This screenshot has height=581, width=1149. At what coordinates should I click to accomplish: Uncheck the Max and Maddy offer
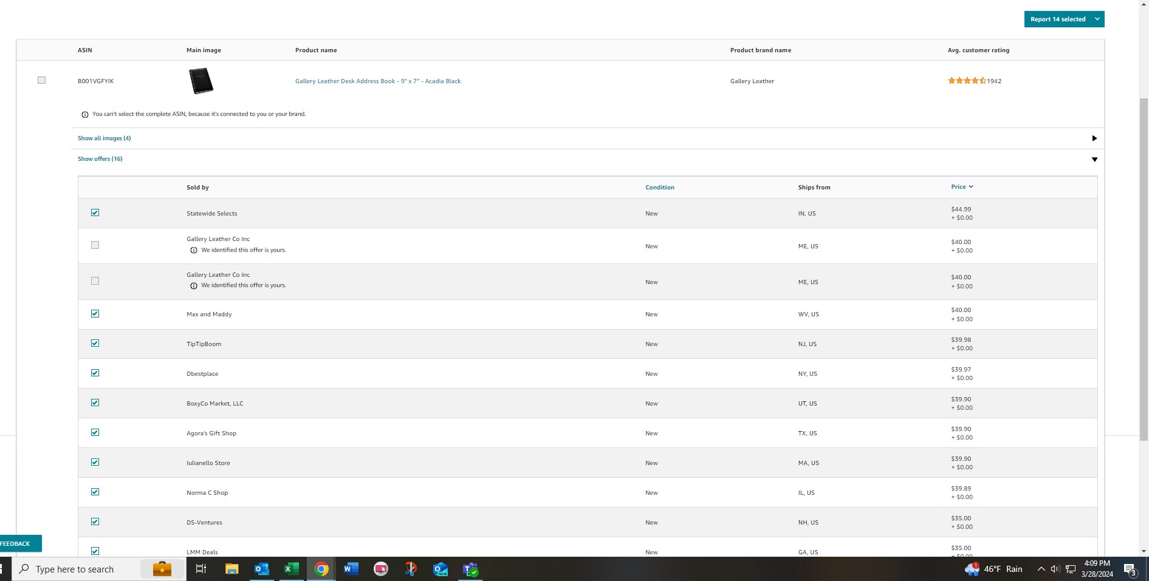(95, 314)
